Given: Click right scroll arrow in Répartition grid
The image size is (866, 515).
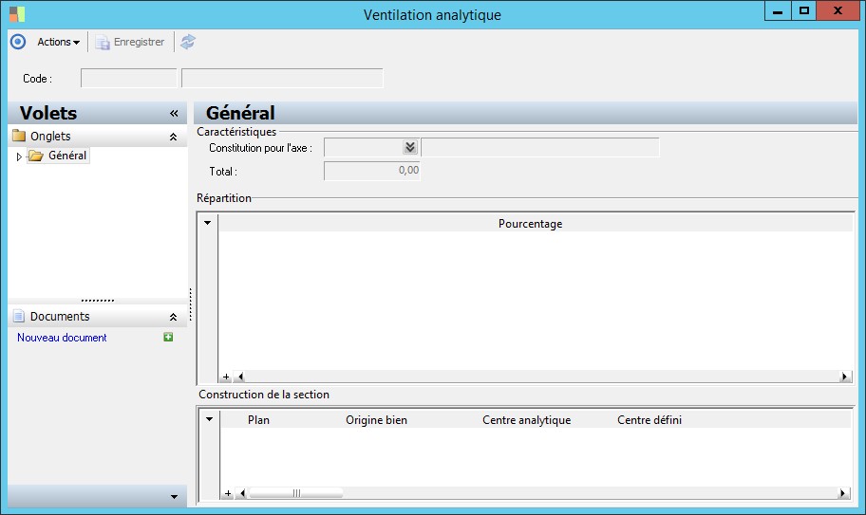Looking at the screenshot, I should pyautogui.click(x=844, y=377).
